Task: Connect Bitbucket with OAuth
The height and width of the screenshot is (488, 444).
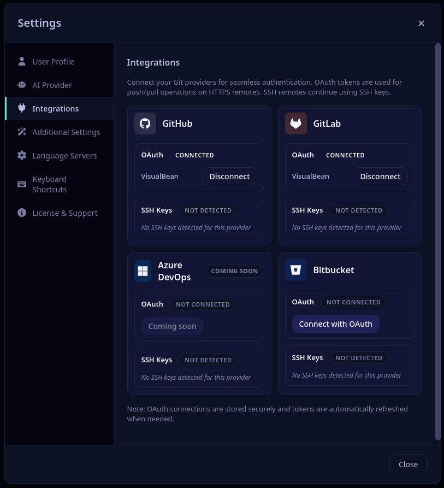Action: 335,324
